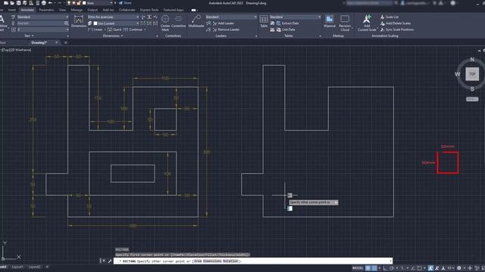Open the text height dropdown
This screenshot has width=485, height=272.
point(42,29)
